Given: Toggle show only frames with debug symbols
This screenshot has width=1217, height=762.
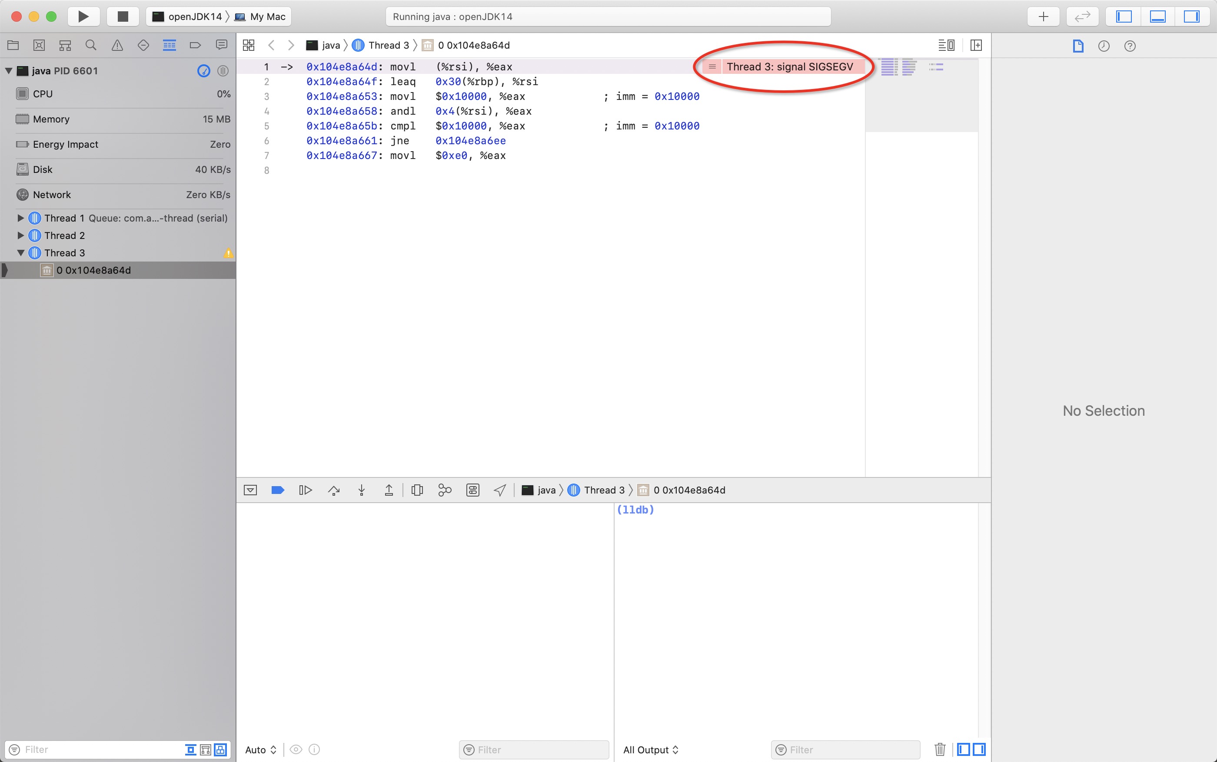Looking at the screenshot, I should pyautogui.click(x=206, y=749).
